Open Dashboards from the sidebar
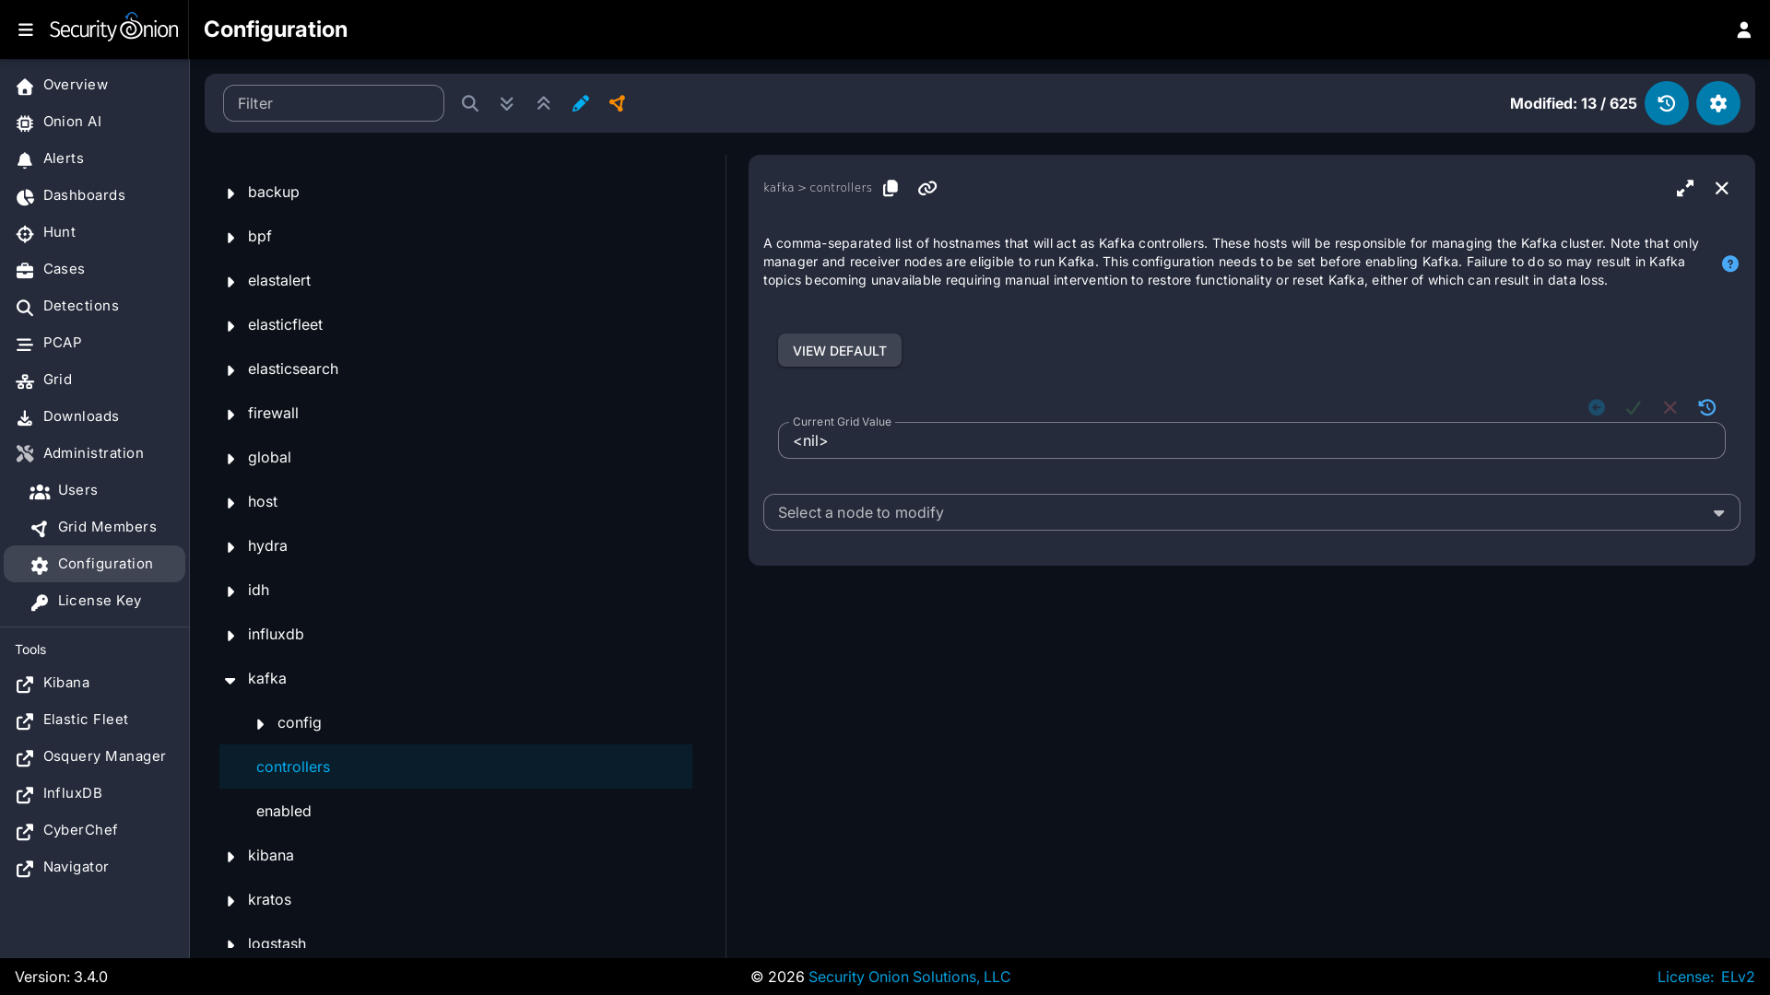This screenshot has width=1770, height=995. click(94, 195)
